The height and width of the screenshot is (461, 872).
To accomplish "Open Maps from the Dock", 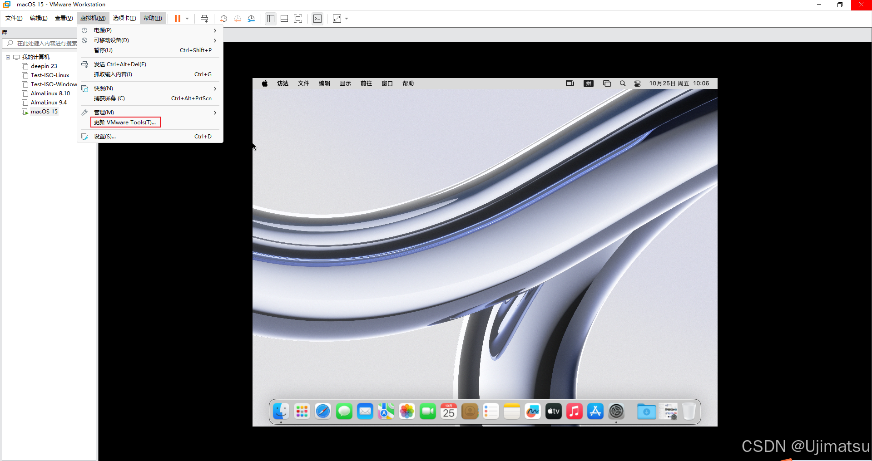I will pos(386,412).
